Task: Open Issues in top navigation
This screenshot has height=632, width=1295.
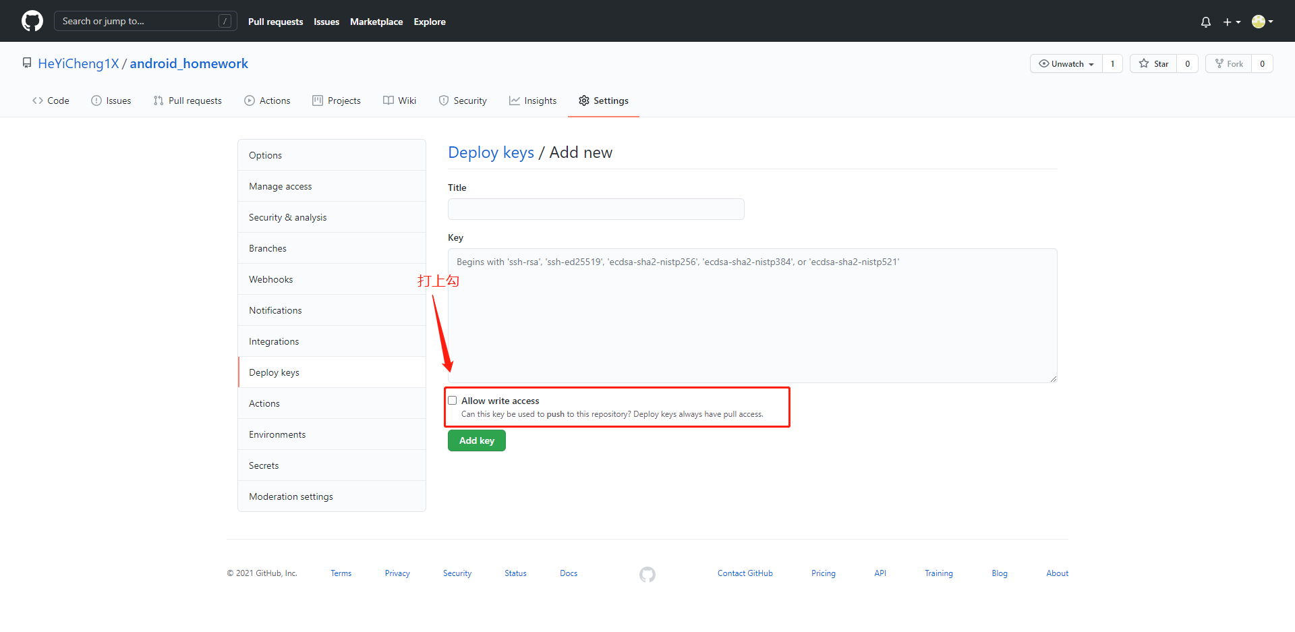Action: 326,22
